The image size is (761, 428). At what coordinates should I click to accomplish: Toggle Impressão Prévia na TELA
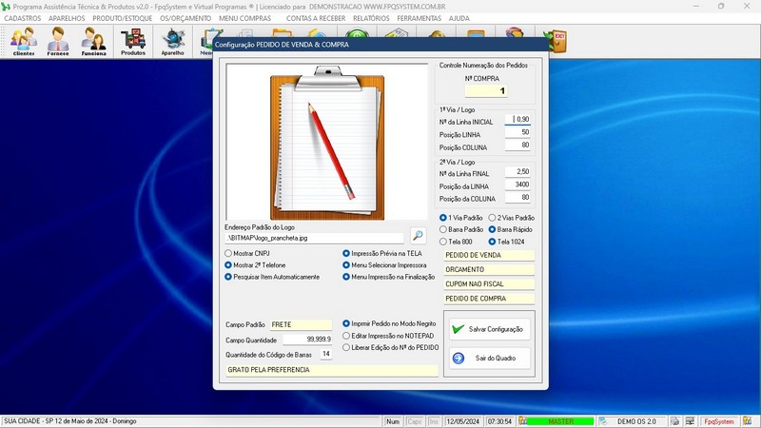coord(382,253)
